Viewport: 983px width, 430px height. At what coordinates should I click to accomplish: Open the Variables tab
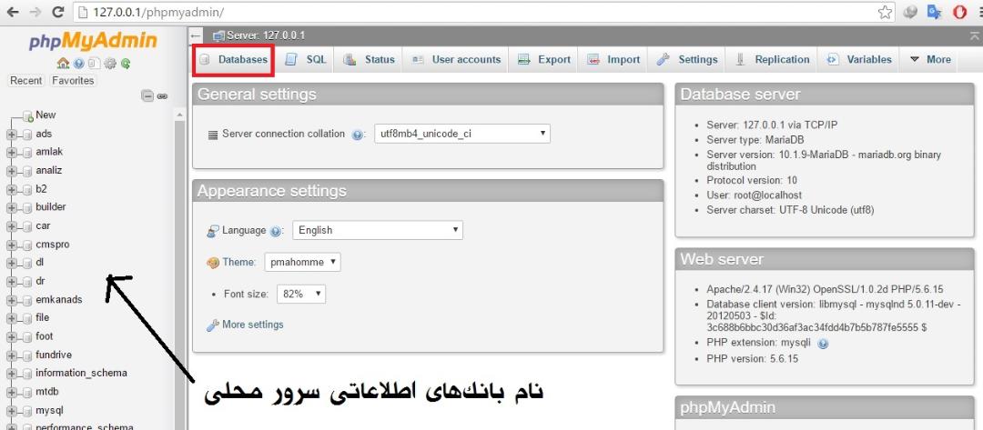click(859, 59)
